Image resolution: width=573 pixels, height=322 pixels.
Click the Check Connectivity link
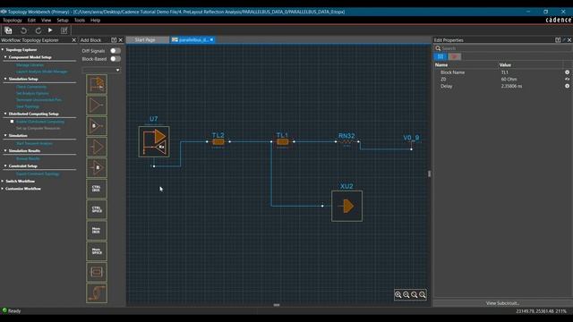31,87
